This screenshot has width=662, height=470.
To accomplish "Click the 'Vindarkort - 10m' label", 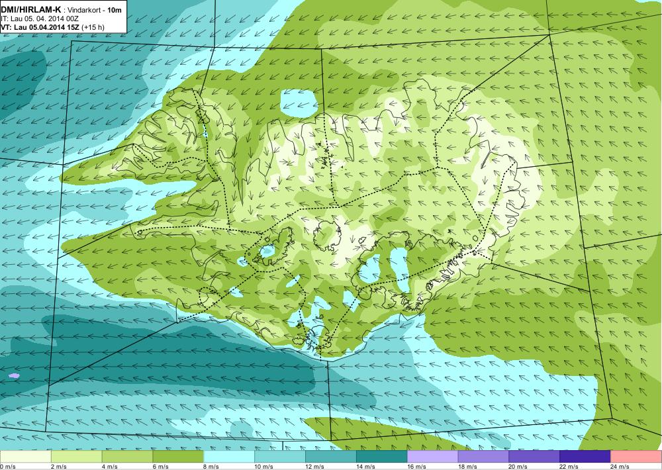I will pos(95,10).
